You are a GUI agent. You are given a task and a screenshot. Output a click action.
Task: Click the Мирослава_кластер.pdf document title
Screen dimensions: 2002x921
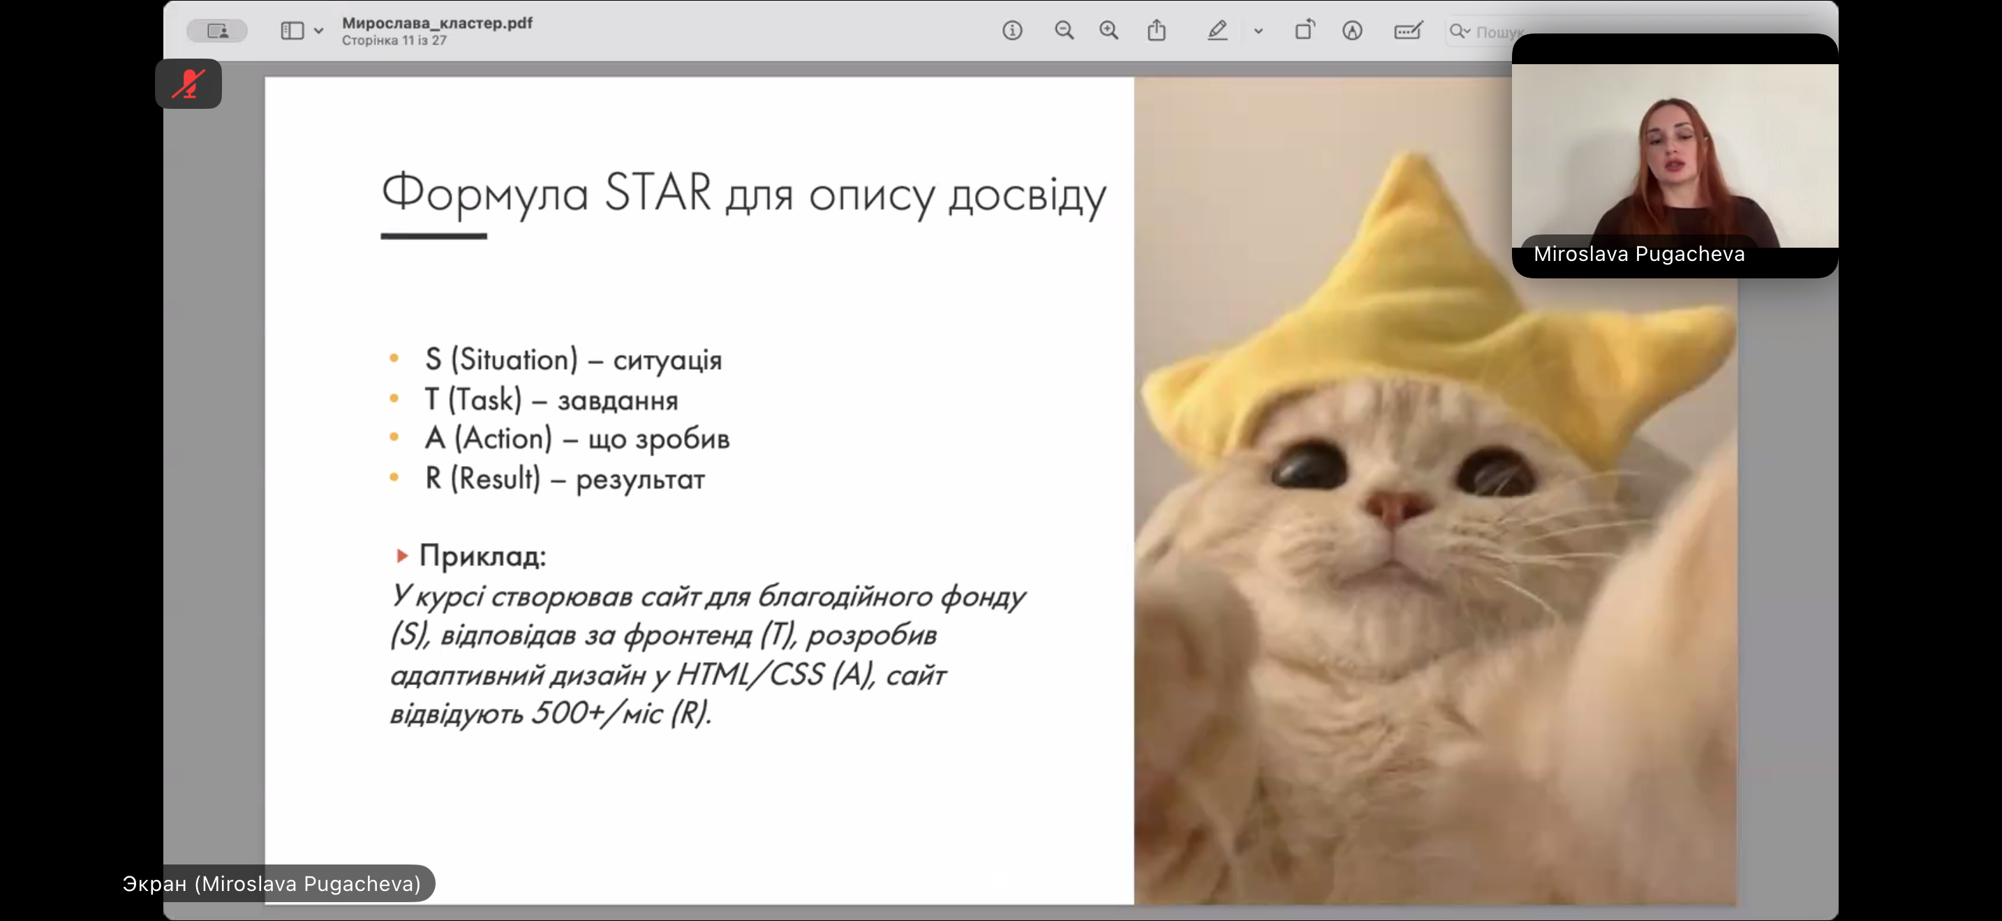click(x=437, y=23)
